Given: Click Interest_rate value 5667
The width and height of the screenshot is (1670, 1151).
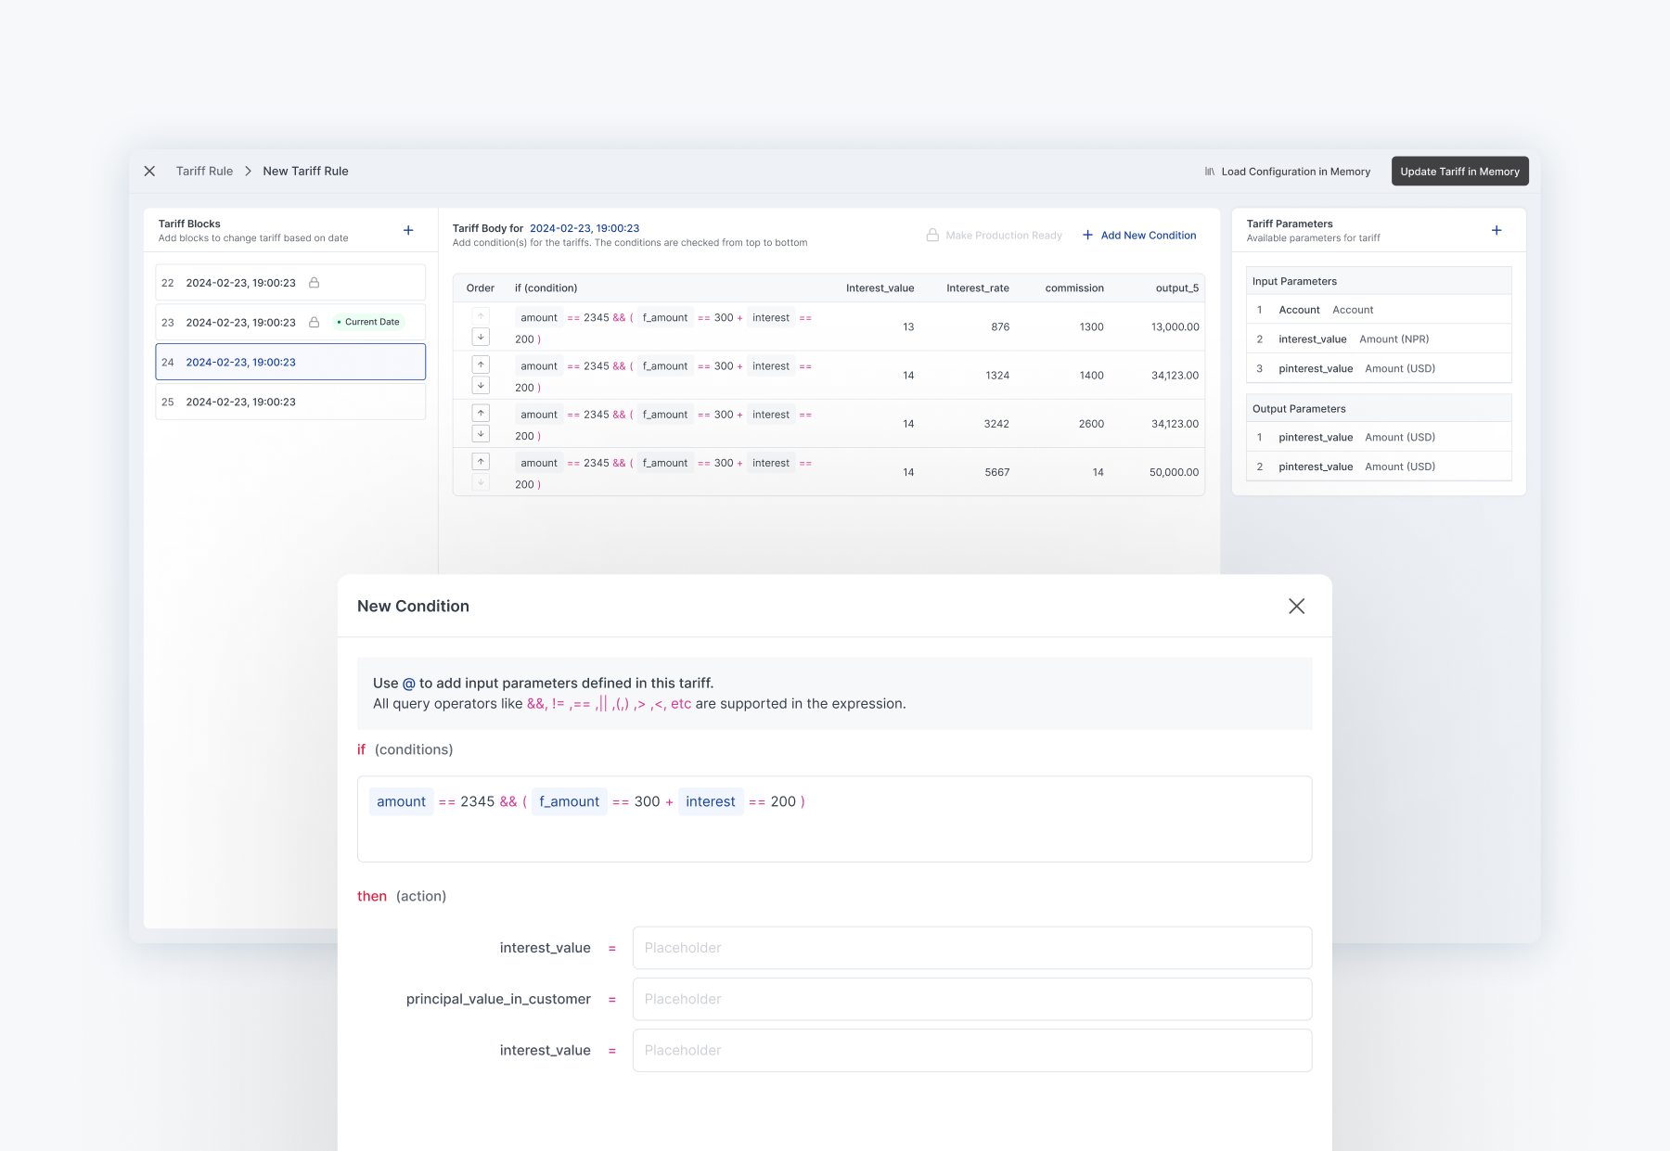Looking at the screenshot, I should pyautogui.click(x=997, y=472).
